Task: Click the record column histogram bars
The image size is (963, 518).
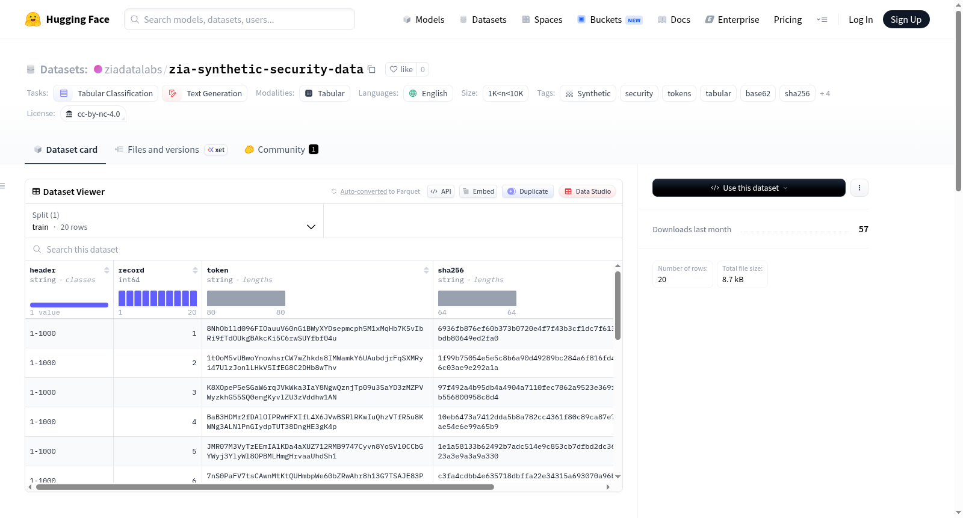Action: (x=158, y=298)
